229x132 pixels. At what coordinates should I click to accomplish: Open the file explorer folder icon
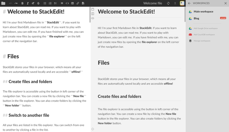point(3,3)
